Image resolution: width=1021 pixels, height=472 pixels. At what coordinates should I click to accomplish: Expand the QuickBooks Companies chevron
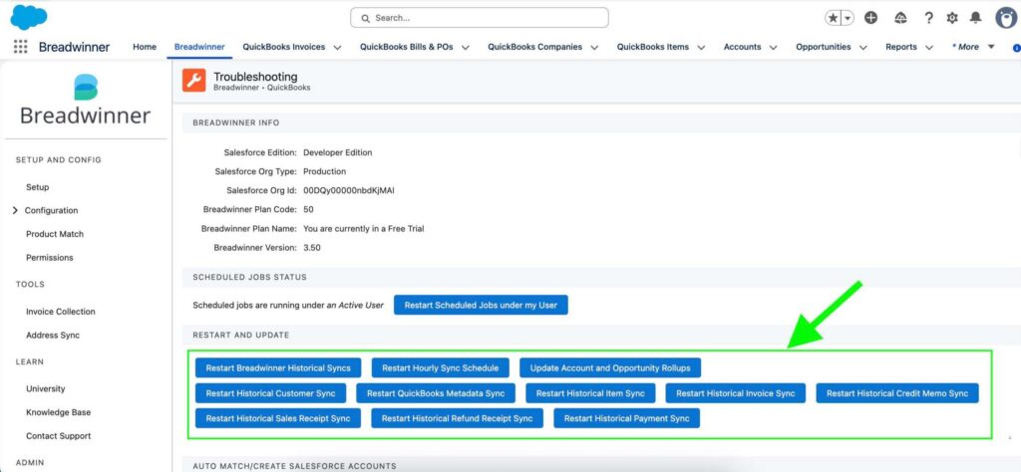[x=595, y=48]
